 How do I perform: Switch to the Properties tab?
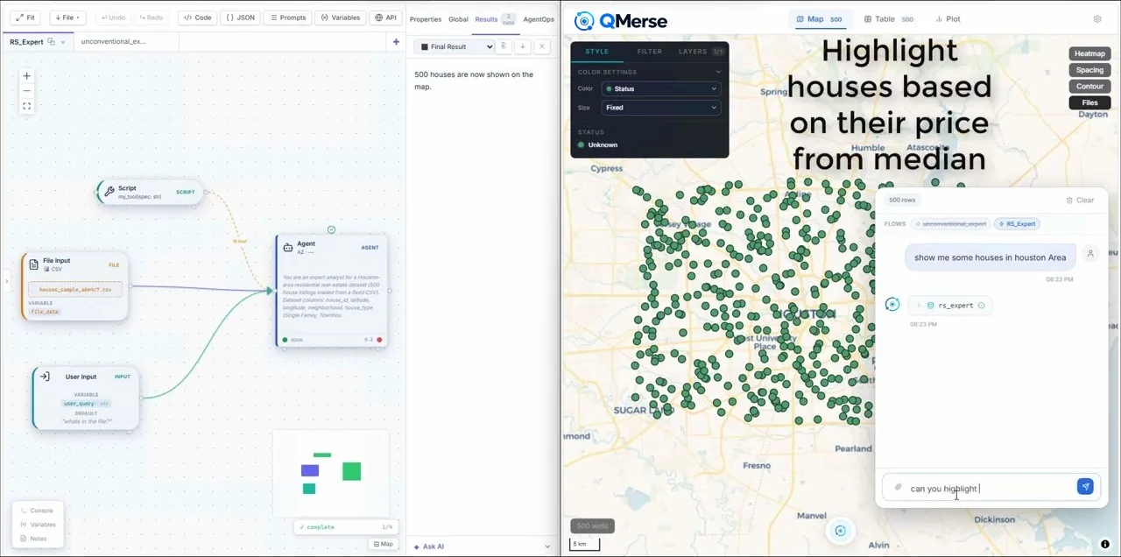coord(426,19)
